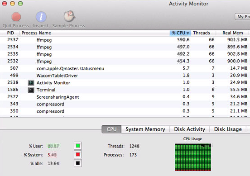Screen dimensions: 250x176
Task: Click the PID 499 cell
Action: [14, 76]
